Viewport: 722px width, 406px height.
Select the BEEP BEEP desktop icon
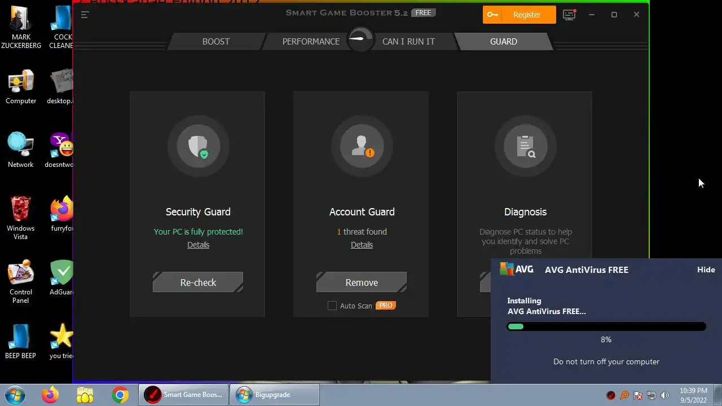point(21,342)
